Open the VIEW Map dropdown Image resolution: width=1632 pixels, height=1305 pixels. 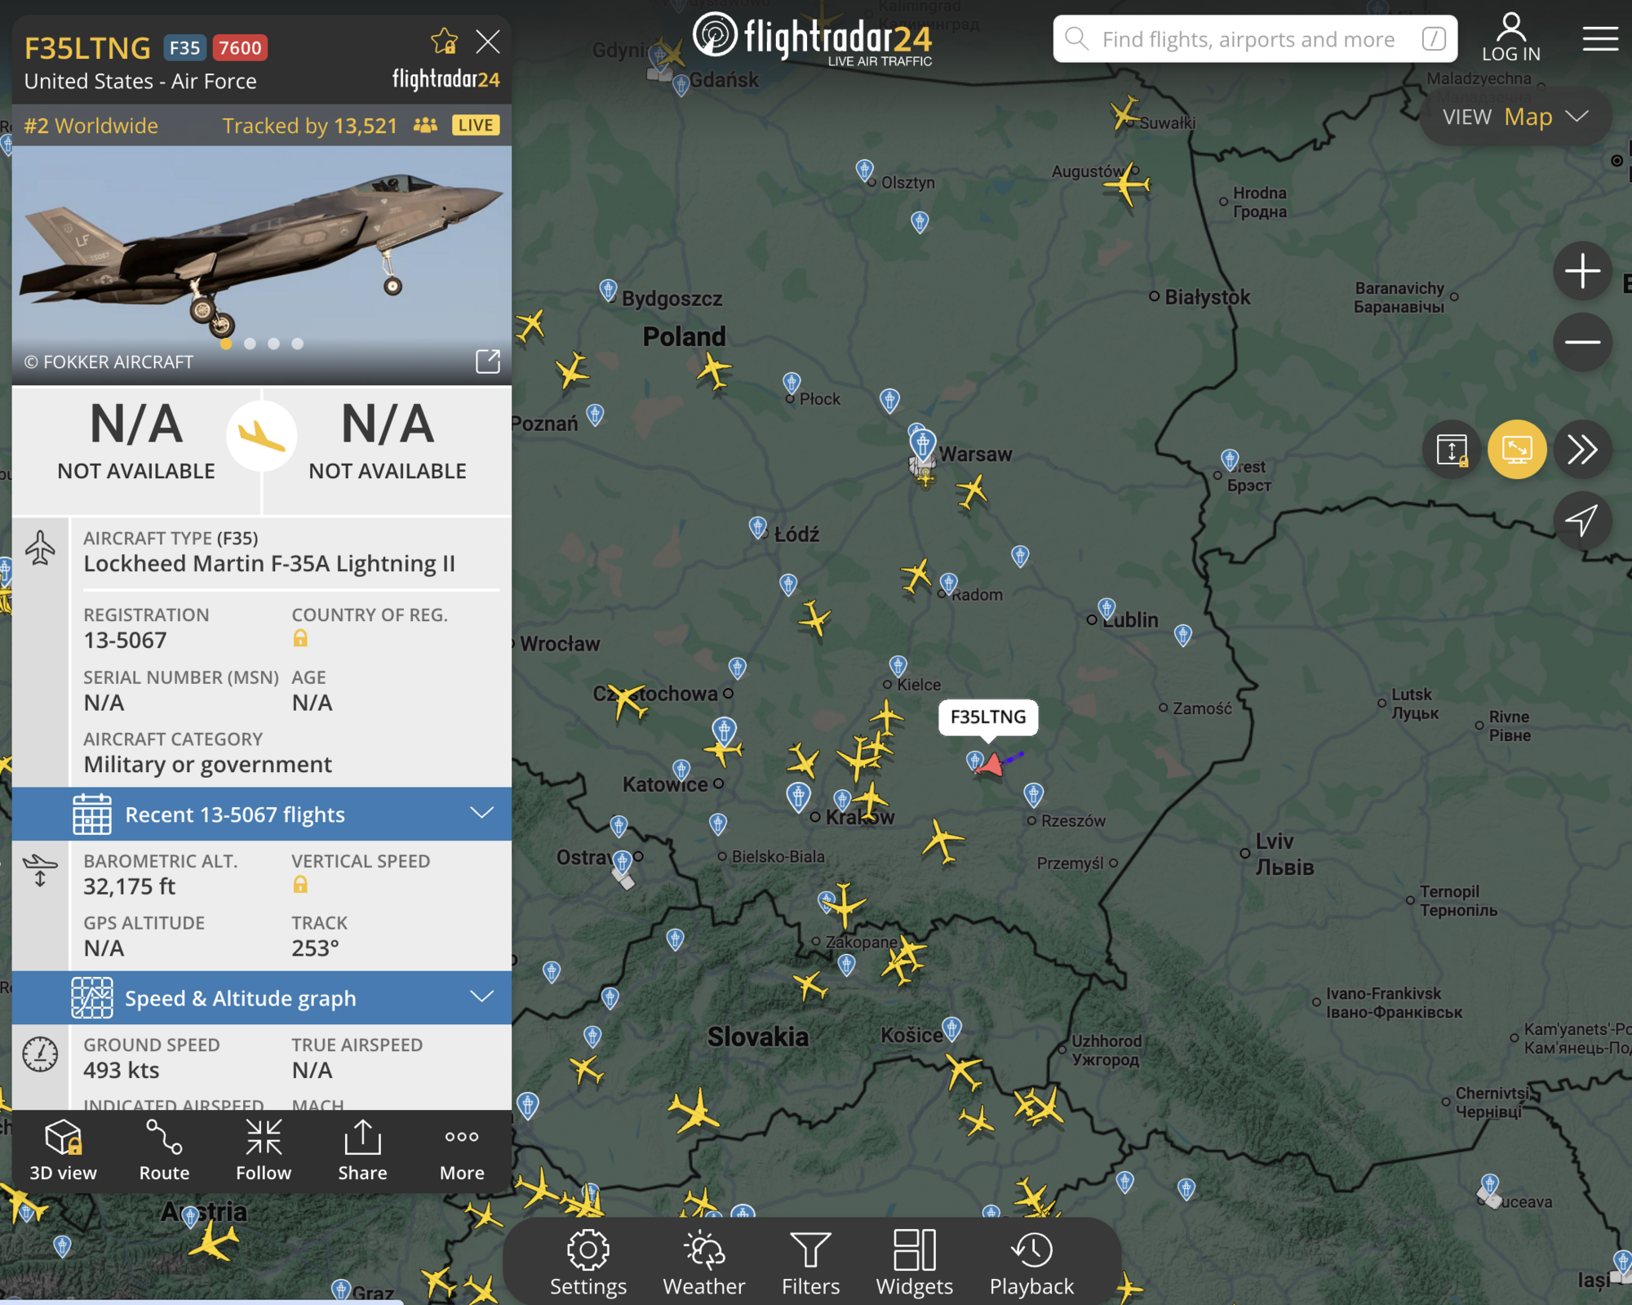click(x=1515, y=118)
